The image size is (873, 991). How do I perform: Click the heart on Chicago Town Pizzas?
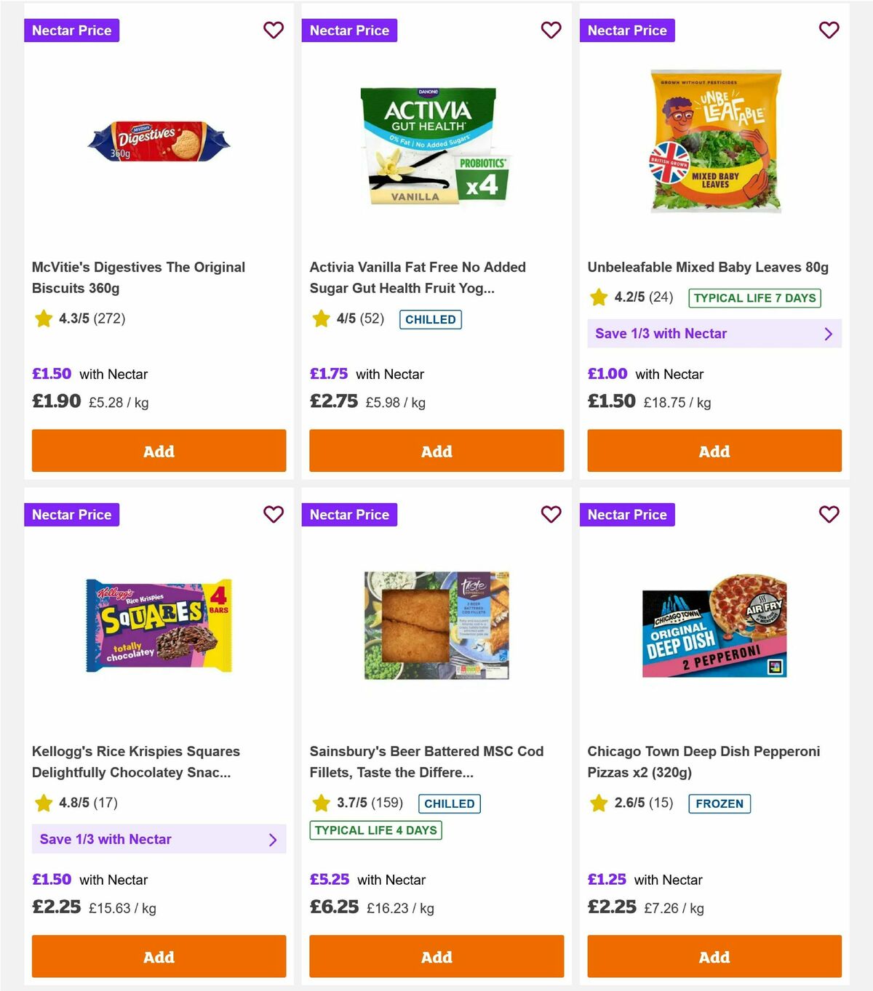(829, 514)
